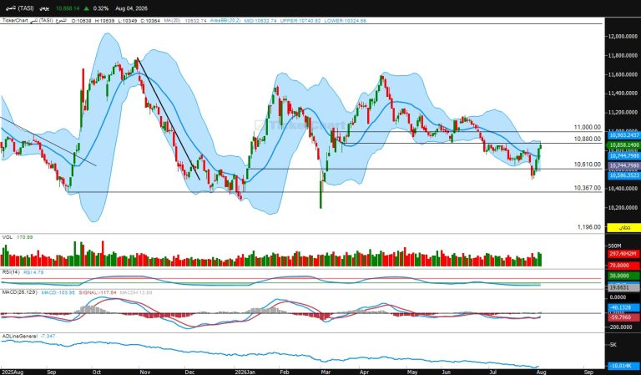The height and width of the screenshot is (375, 641).
Task: Click the red -59.7960 MACD signal tag
Action: coord(623,317)
